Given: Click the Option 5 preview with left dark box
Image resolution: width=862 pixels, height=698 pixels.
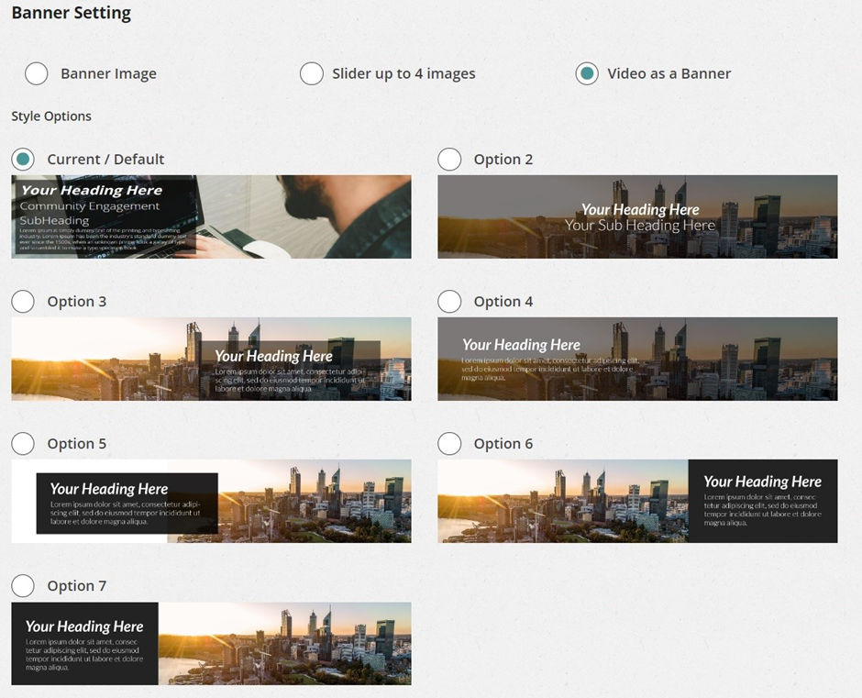Looking at the screenshot, I should pos(211,502).
